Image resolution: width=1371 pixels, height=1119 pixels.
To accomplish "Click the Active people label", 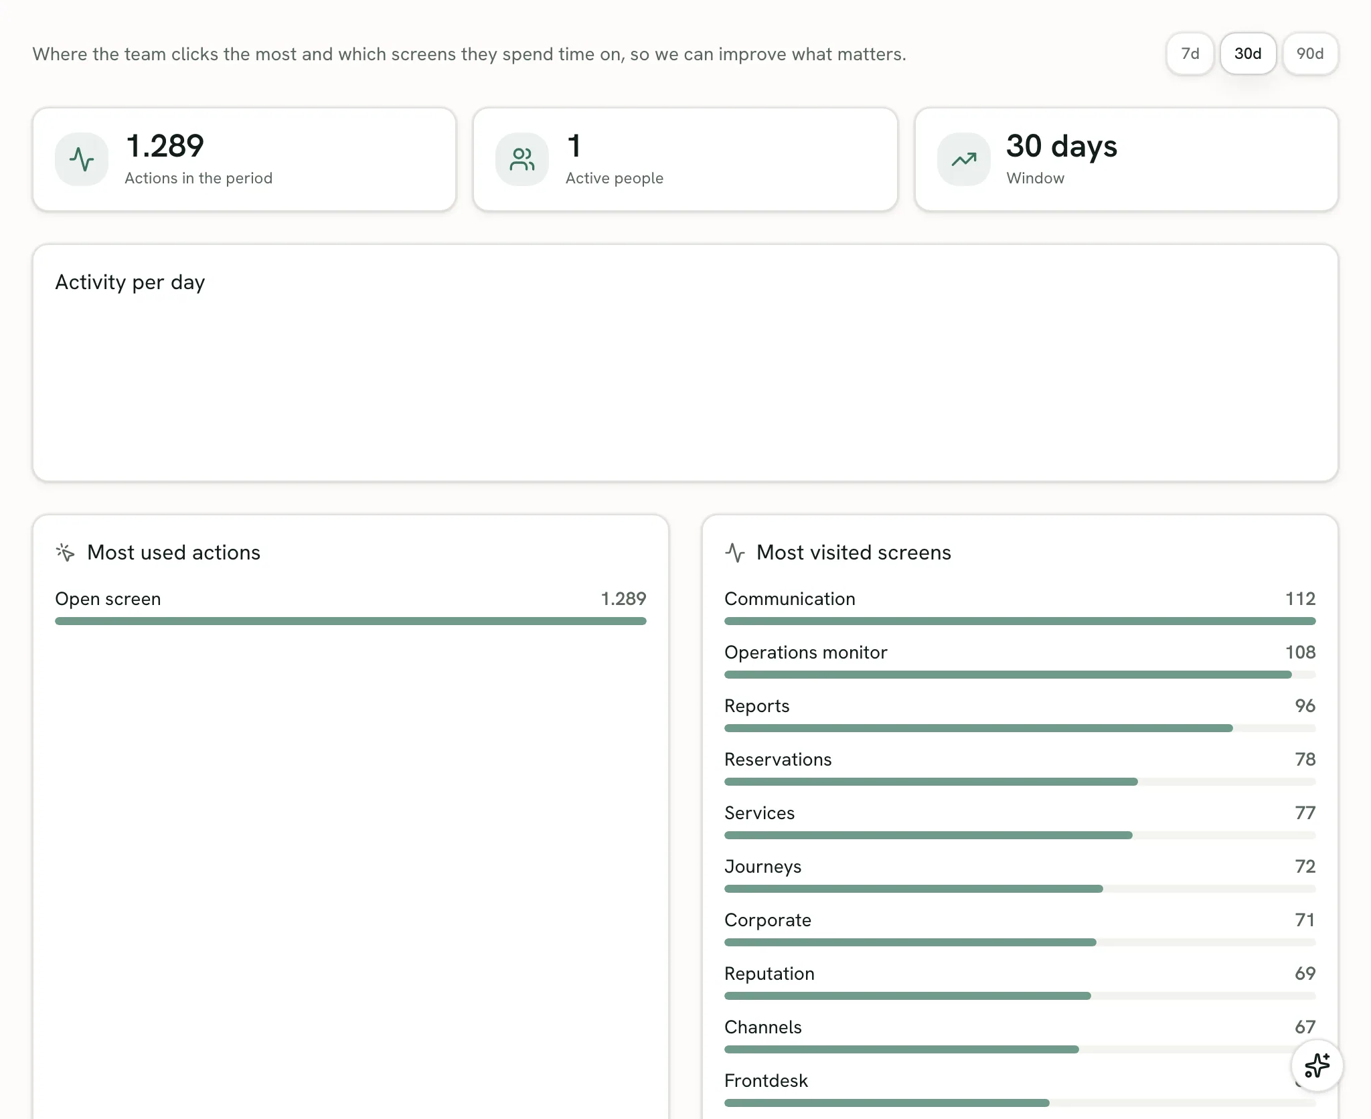I will [x=615, y=178].
